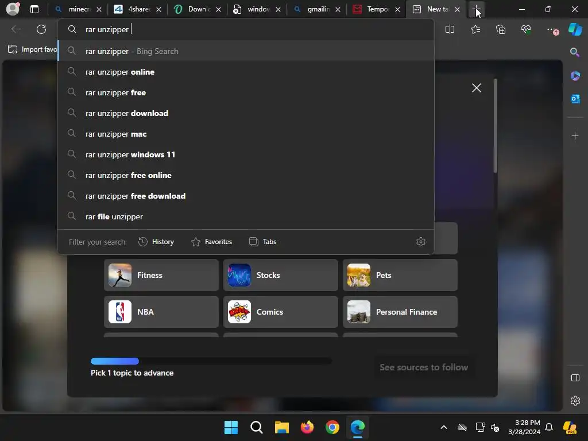
Task: Open the Copilot icon in toolbar
Action: coord(575,29)
